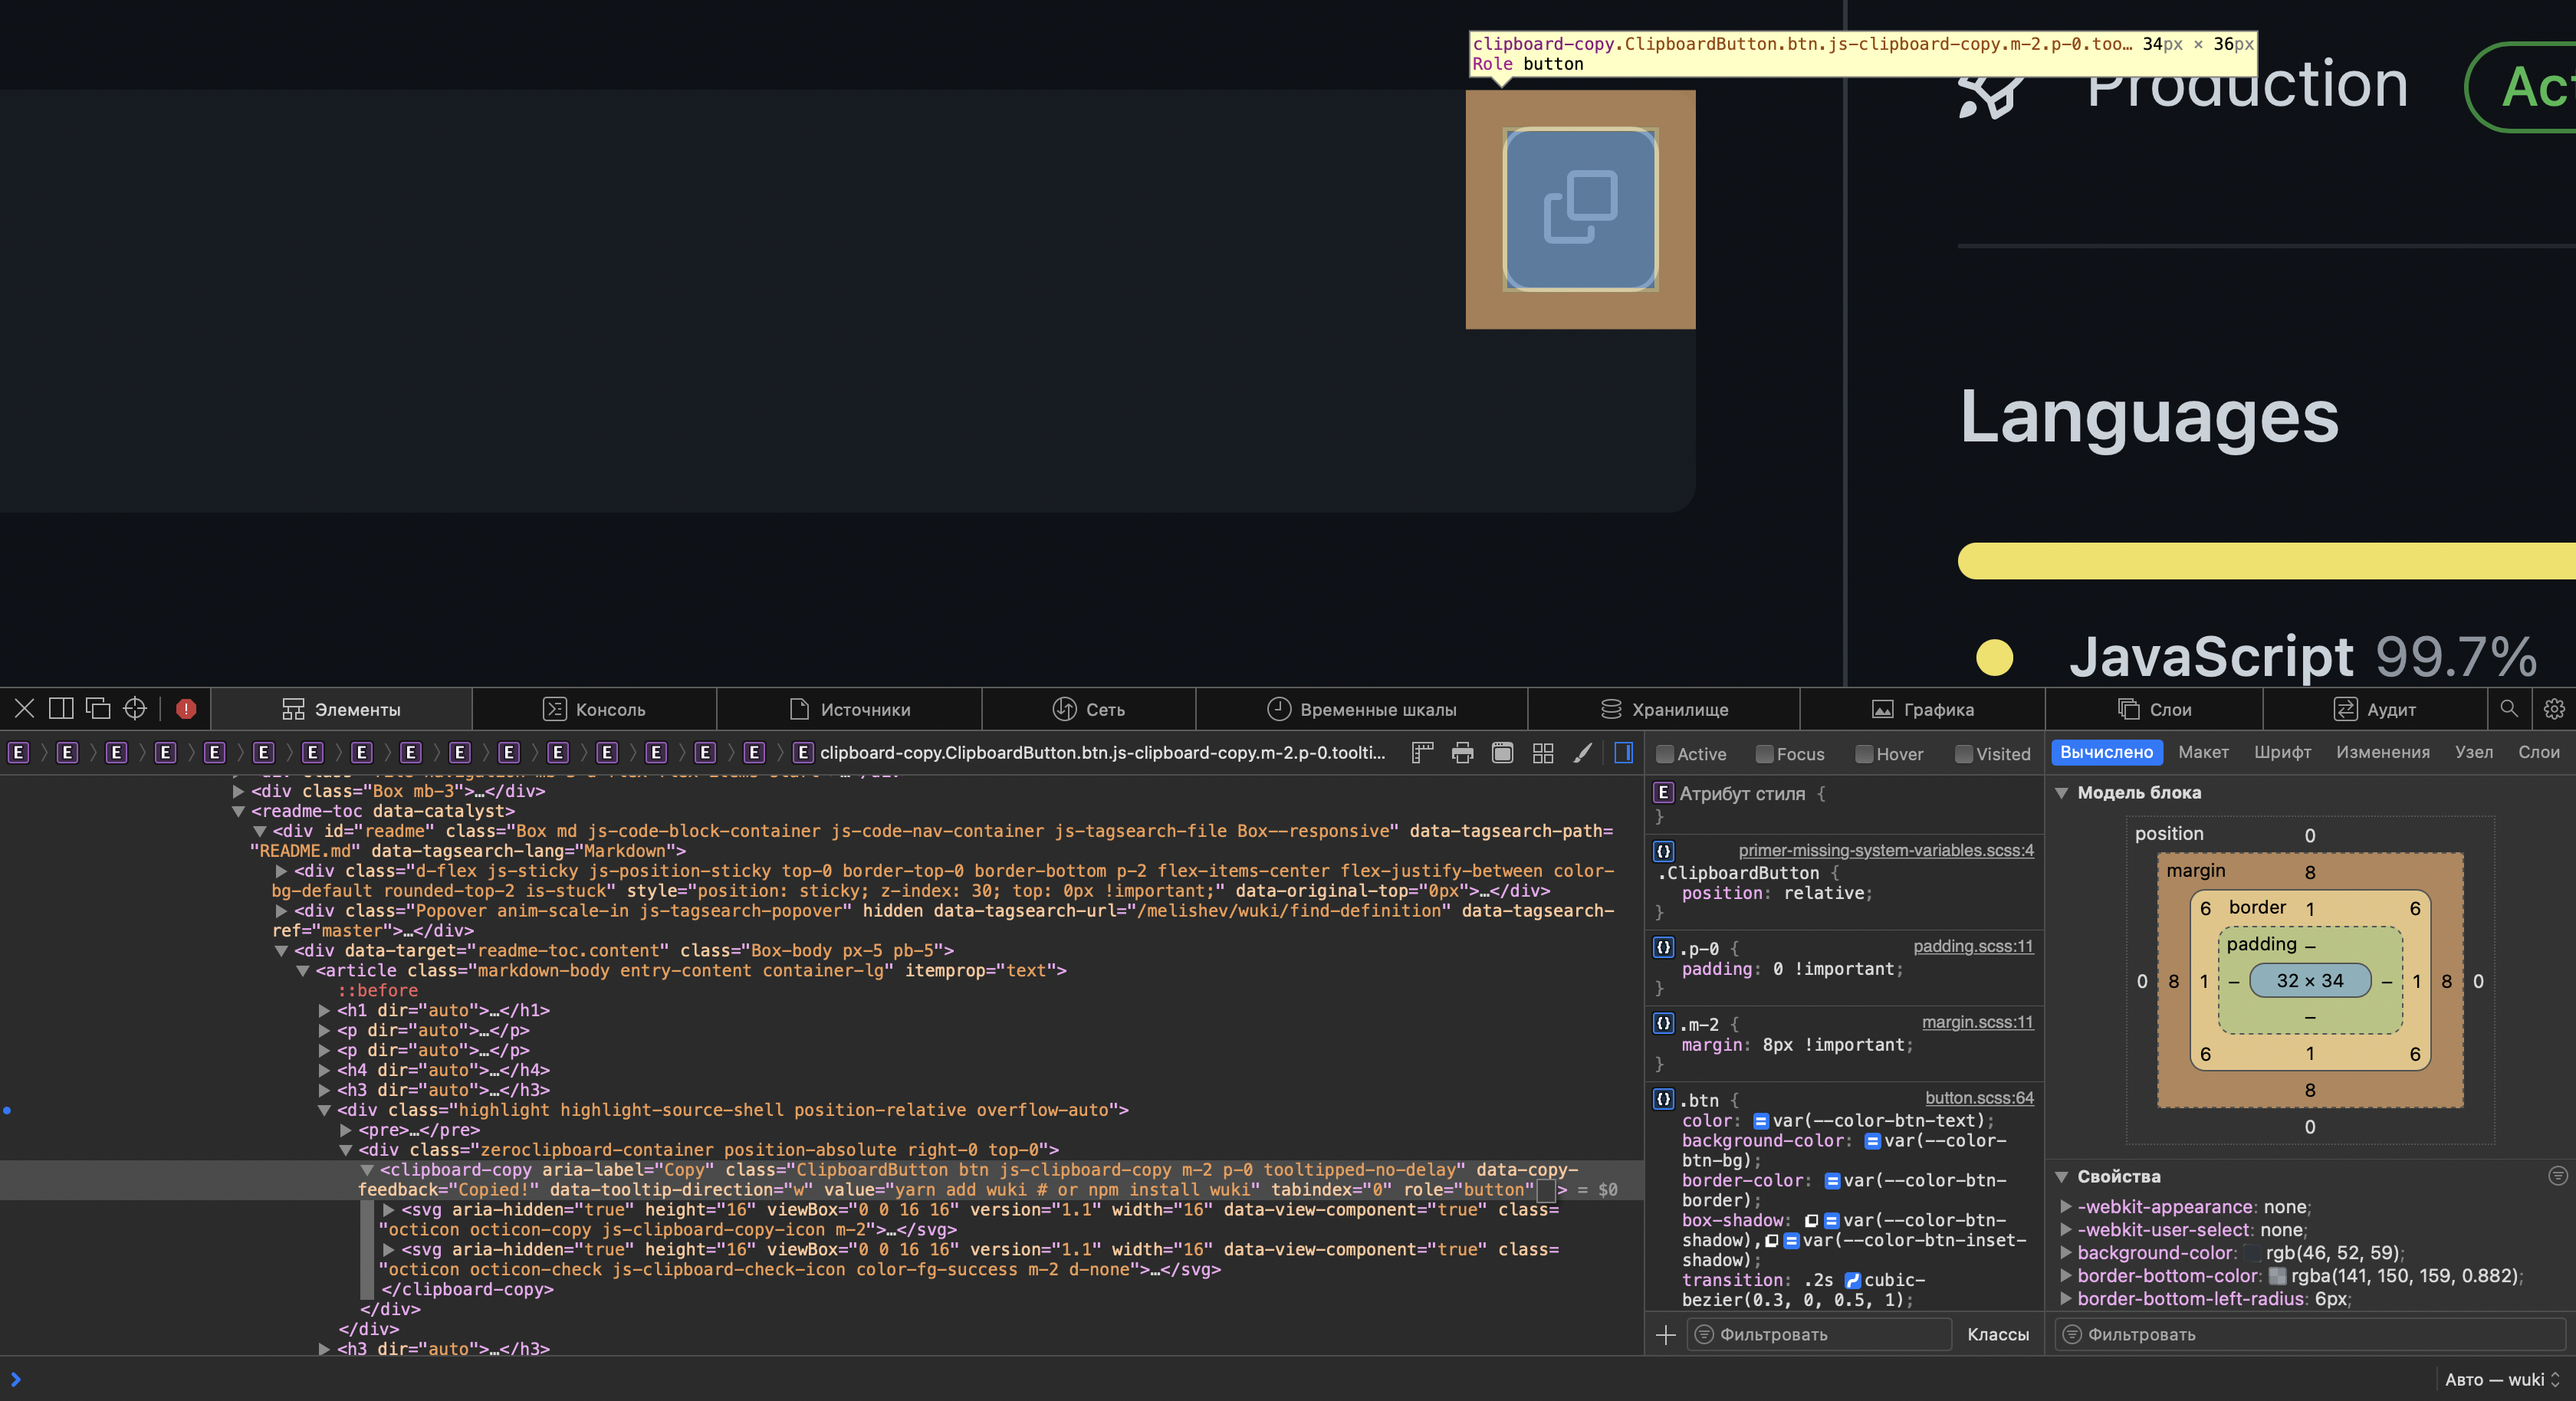Screen dimensions: 2576x1401
Task: Check the Hover pseudo-class checkbox
Action: pos(1864,754)
